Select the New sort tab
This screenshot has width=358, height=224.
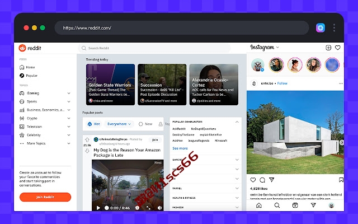145,124
